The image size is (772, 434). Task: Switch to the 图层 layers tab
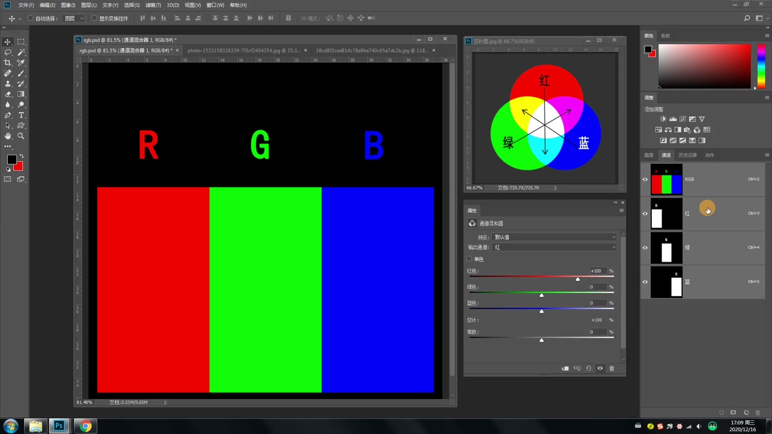tap(649, 155)
